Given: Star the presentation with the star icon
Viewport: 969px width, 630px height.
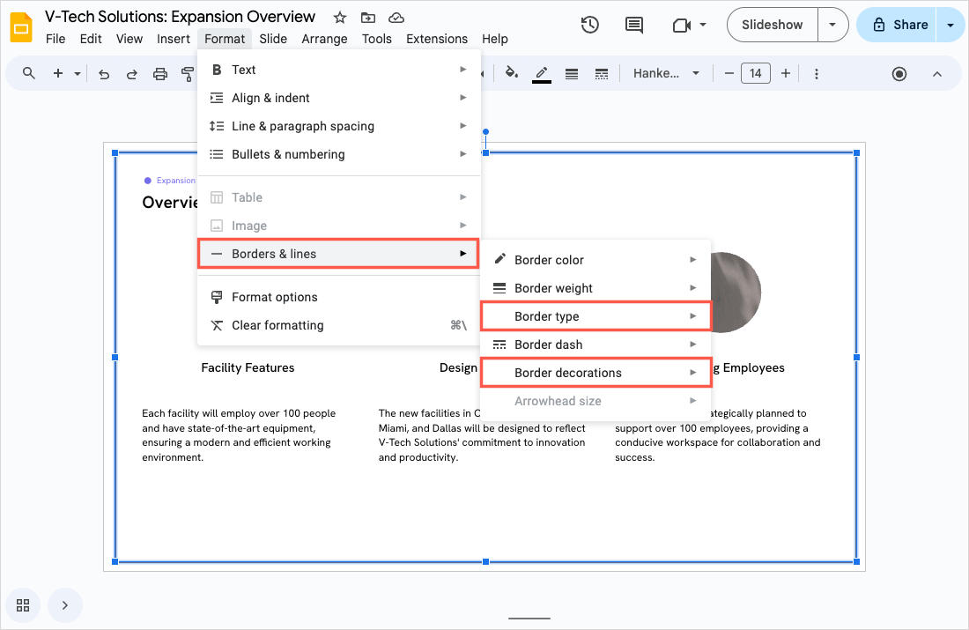Looking at the screenshot, I should [x=340, y=18].
